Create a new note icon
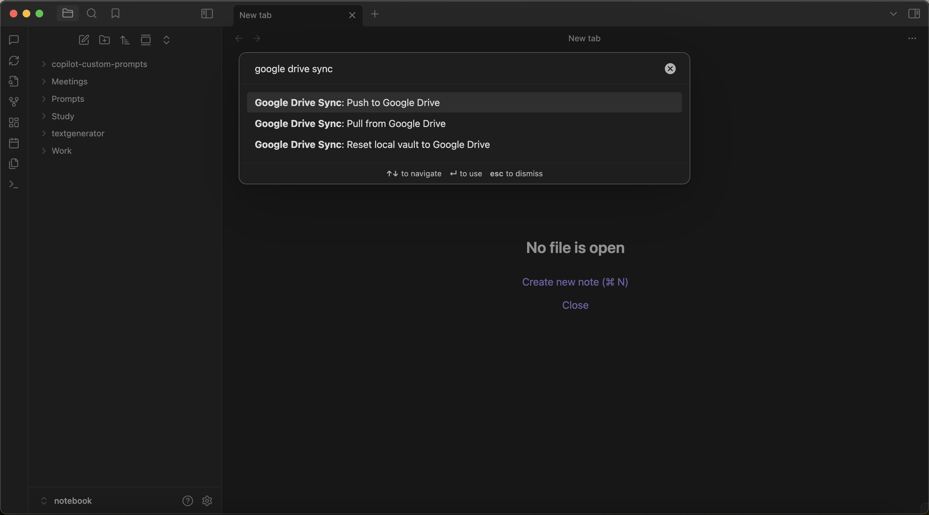The image size is (929, 515). (84, 40)
